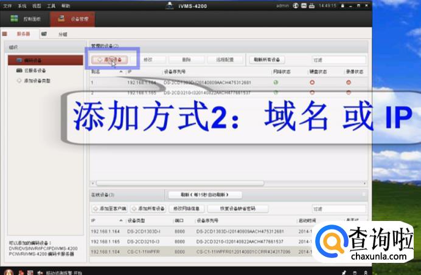This screenshot has width=421, height=275.
Task: Click the 删除 button
Action: point(186,59)
